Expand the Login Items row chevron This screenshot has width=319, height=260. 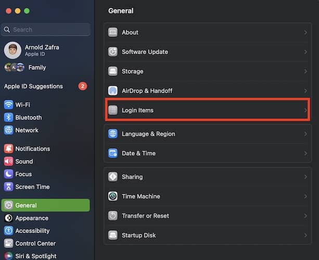[x=305, y=110]
